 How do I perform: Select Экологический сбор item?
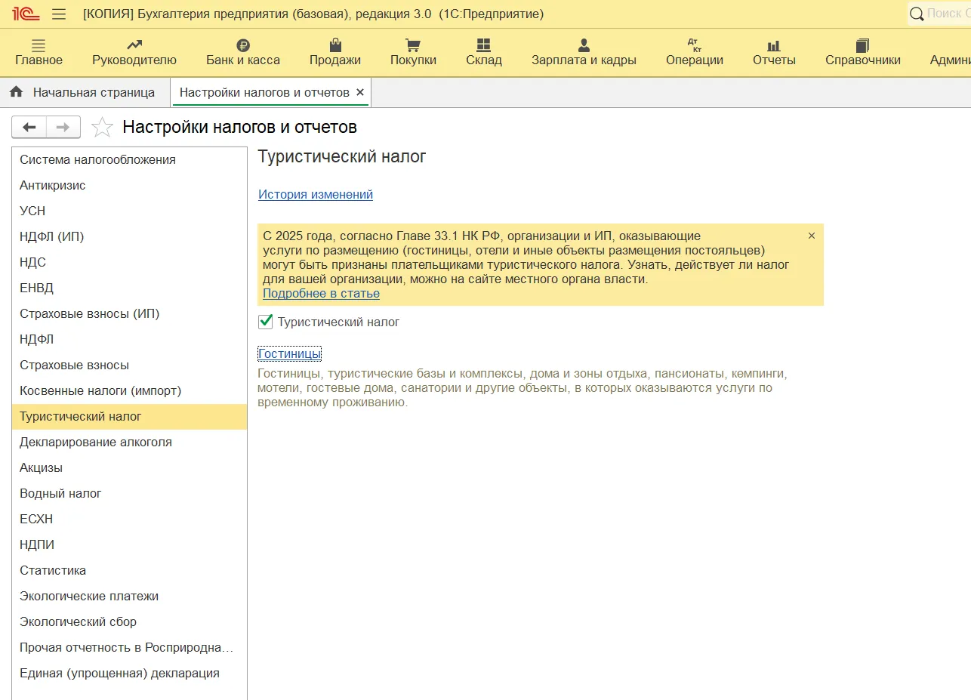point(129,621)
